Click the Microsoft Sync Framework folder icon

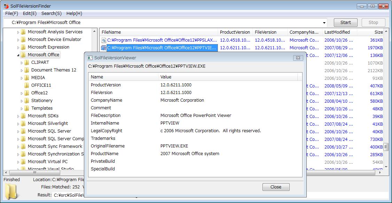(23, 146)
